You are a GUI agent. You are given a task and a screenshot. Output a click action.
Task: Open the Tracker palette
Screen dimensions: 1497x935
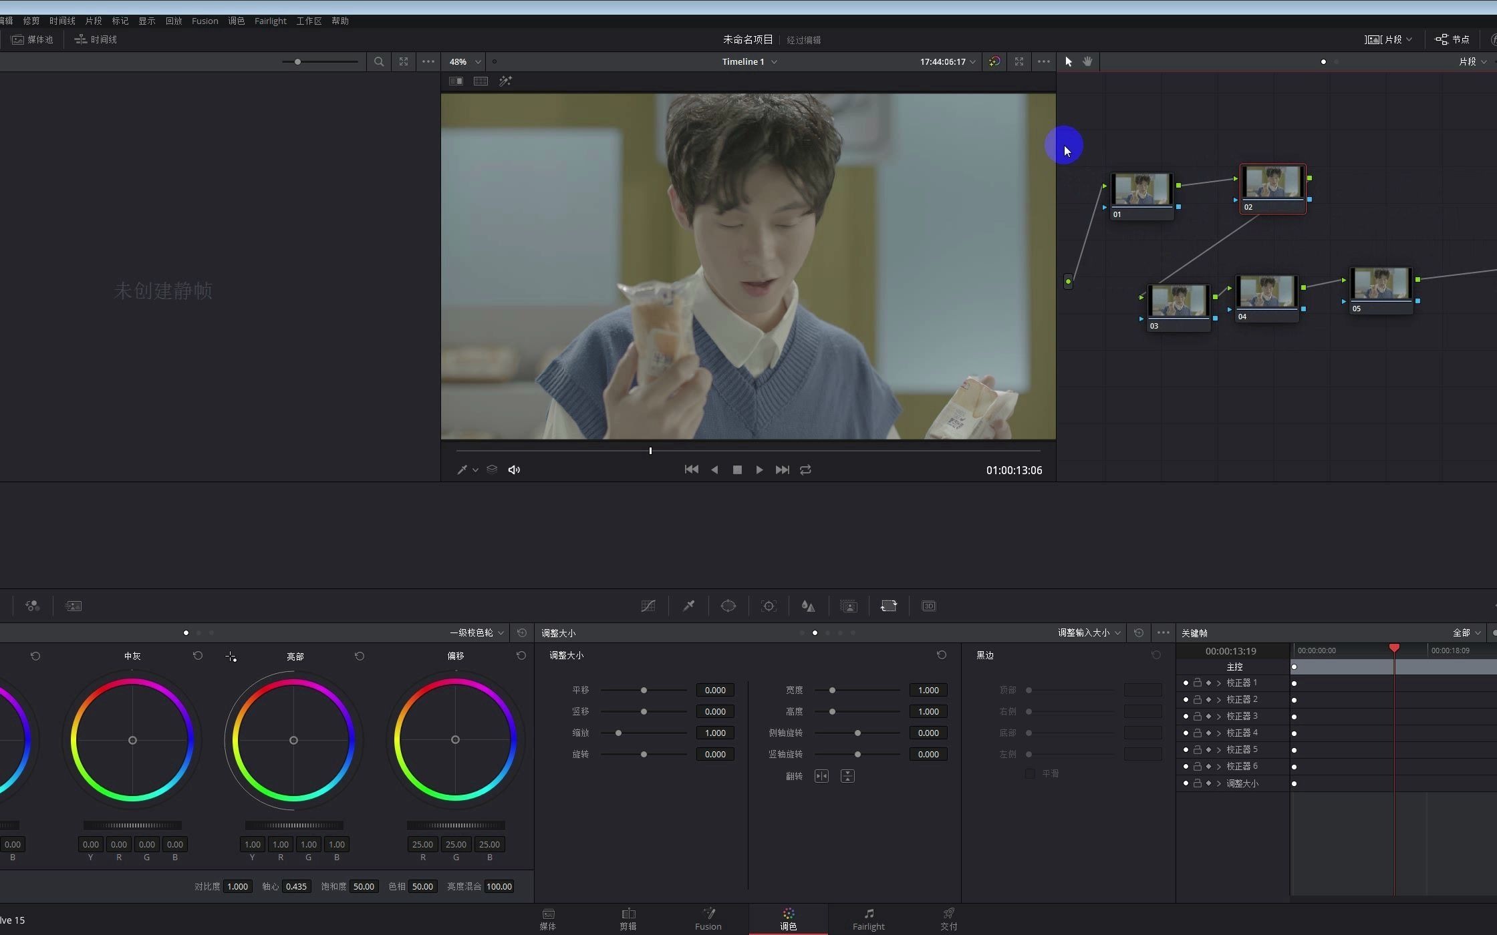[769, 606]
